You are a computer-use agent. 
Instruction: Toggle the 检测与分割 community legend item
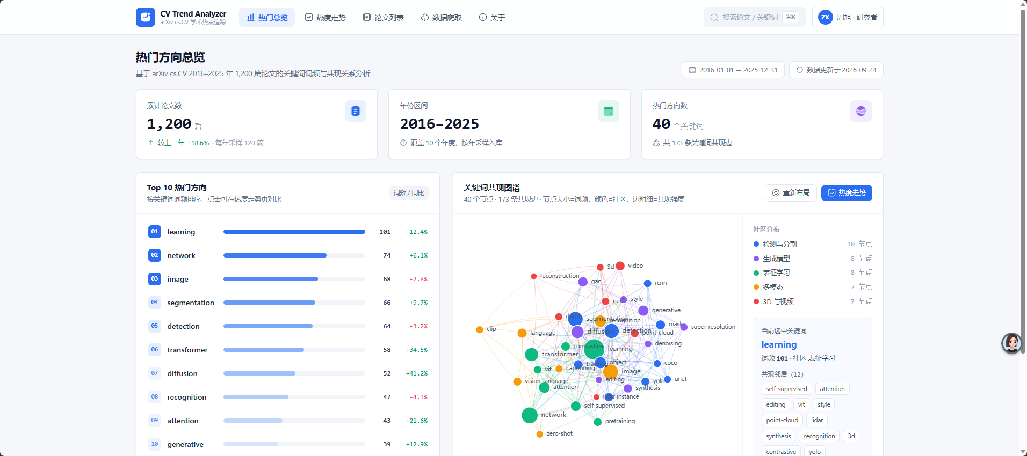(x=813, y=244)
